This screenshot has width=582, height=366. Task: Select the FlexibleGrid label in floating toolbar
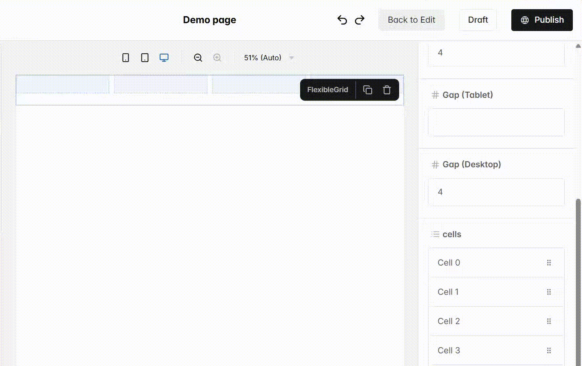pyautogui.click(x=327, y=89)
